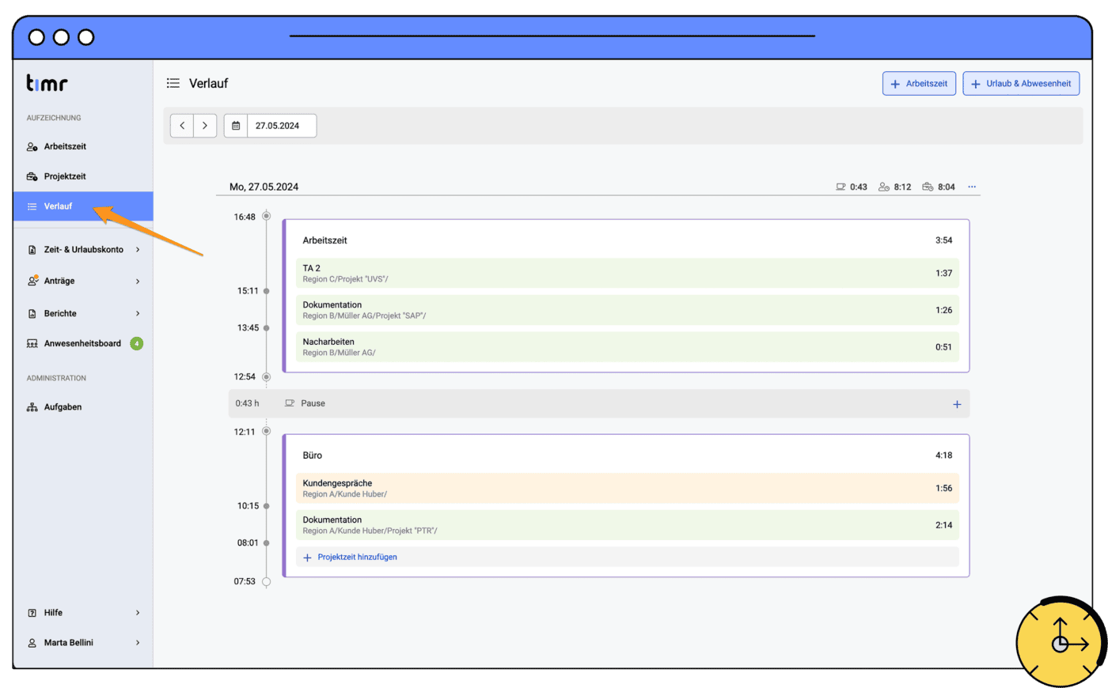Click the 16:48 timeline marker
This screenshot has width=1108, height=688.
(x=267, y=216)
